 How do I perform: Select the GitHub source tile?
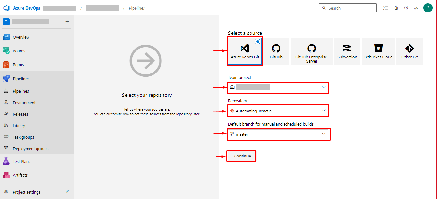click(276, 51)
